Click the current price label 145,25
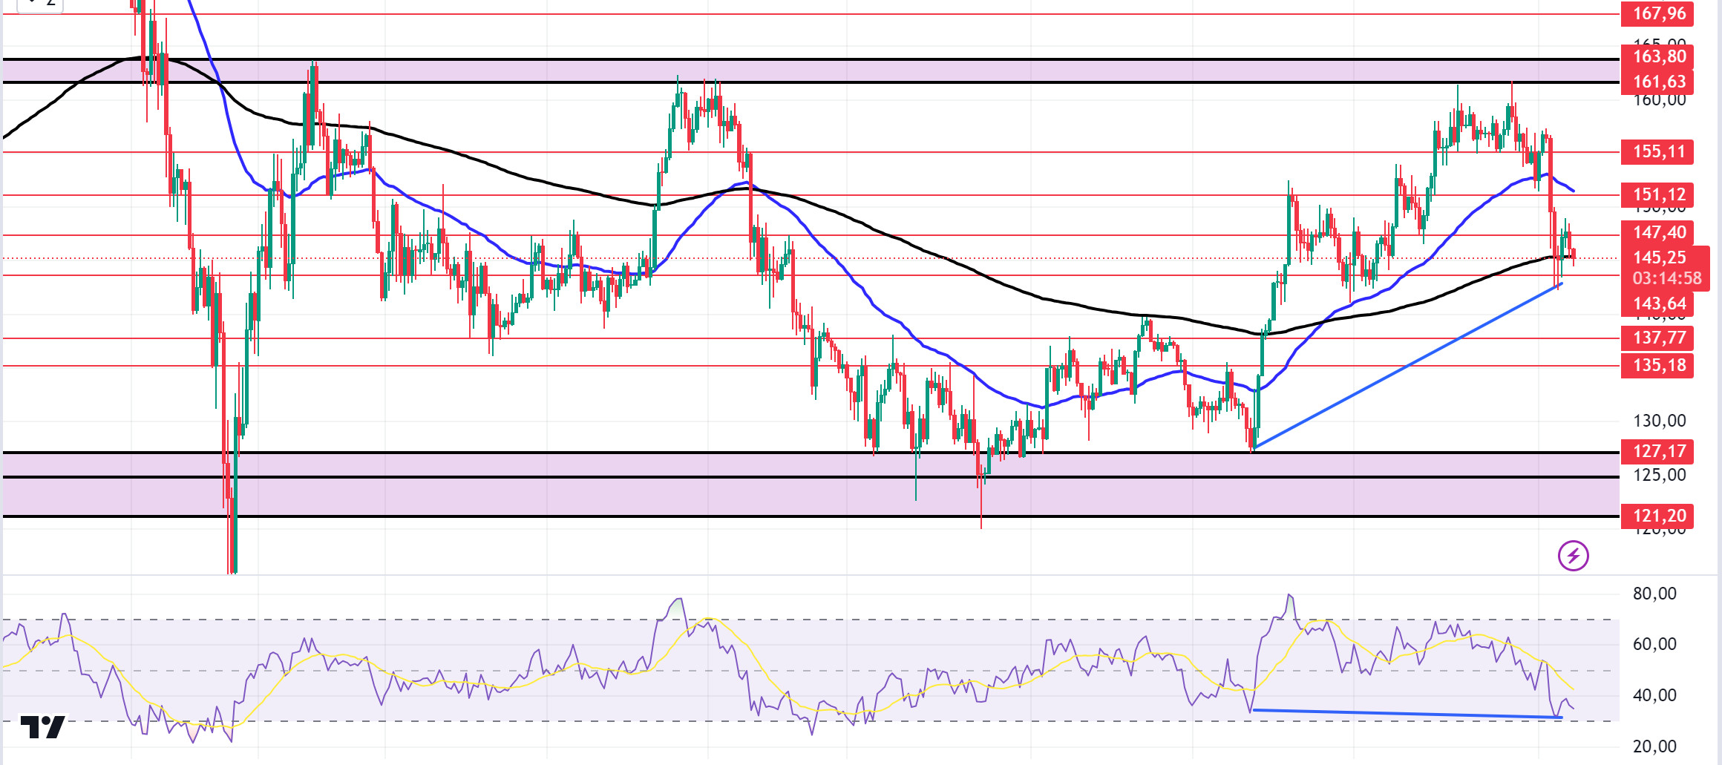 click(x=1660, y=257)
